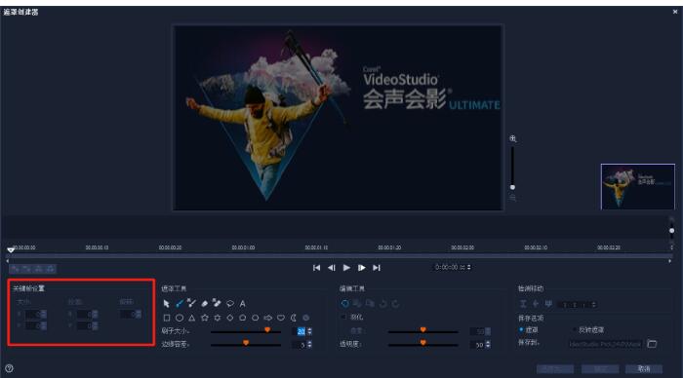This screenshot has height=378, width=683.
Task: Jump to the end of the clip
Action: pyautogui.click(x=377, y=268)
